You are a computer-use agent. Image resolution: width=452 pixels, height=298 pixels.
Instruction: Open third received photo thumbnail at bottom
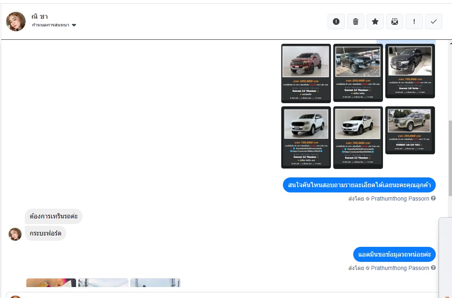(155, 283)
